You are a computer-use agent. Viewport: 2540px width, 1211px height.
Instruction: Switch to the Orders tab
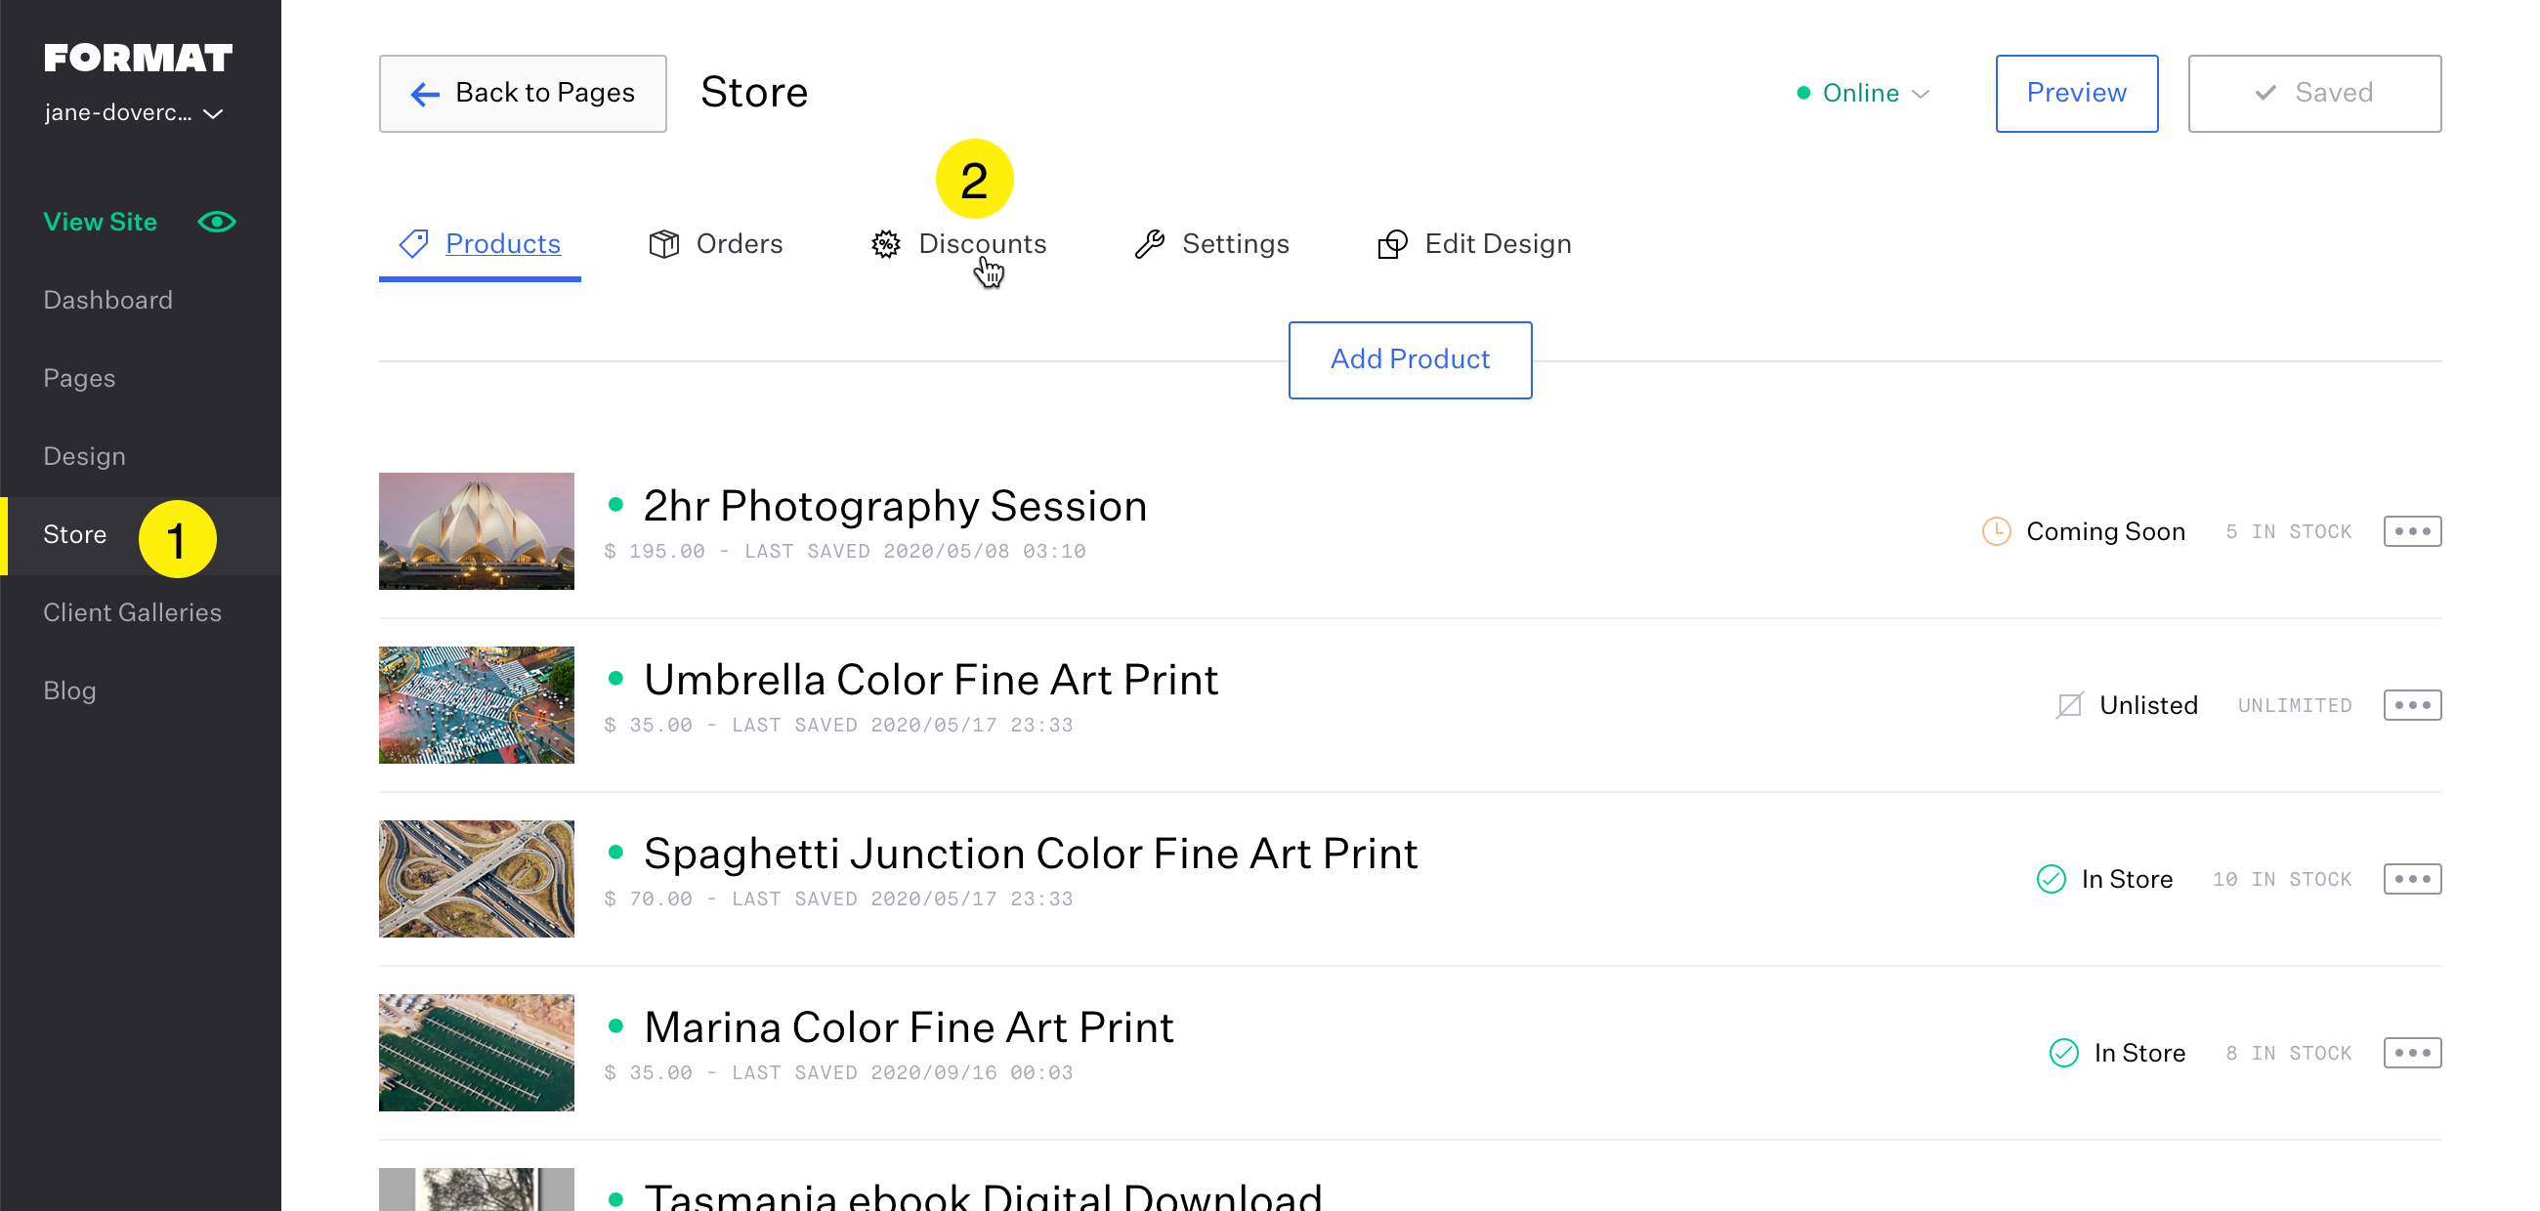[x=715, y=243]
